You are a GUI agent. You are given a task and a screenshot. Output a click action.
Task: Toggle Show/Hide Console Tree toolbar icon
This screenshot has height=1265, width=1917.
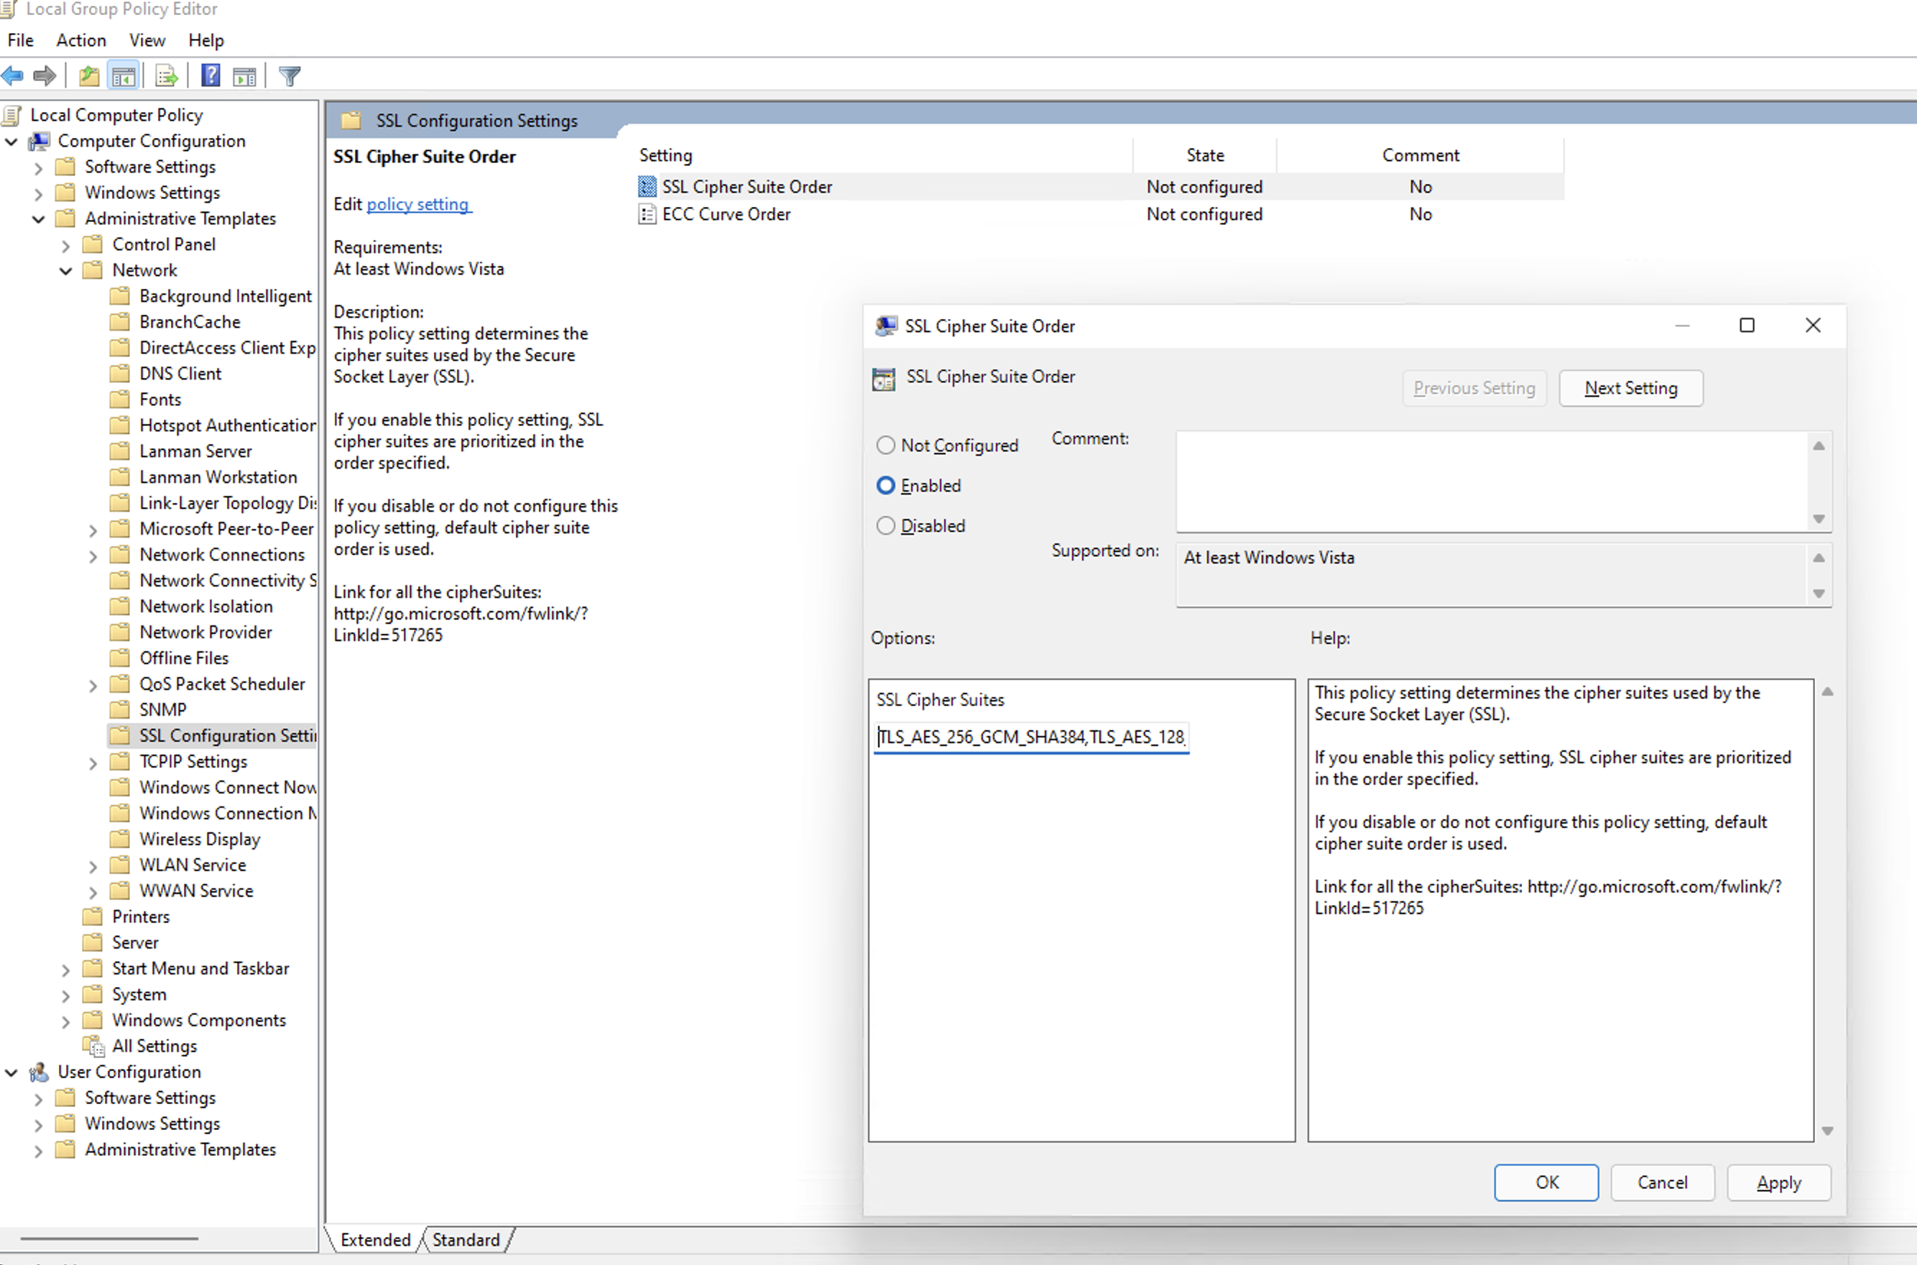(x=124, y=76)
